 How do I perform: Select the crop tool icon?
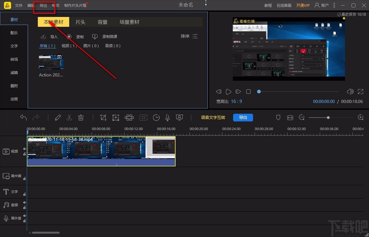pos(103,117)
